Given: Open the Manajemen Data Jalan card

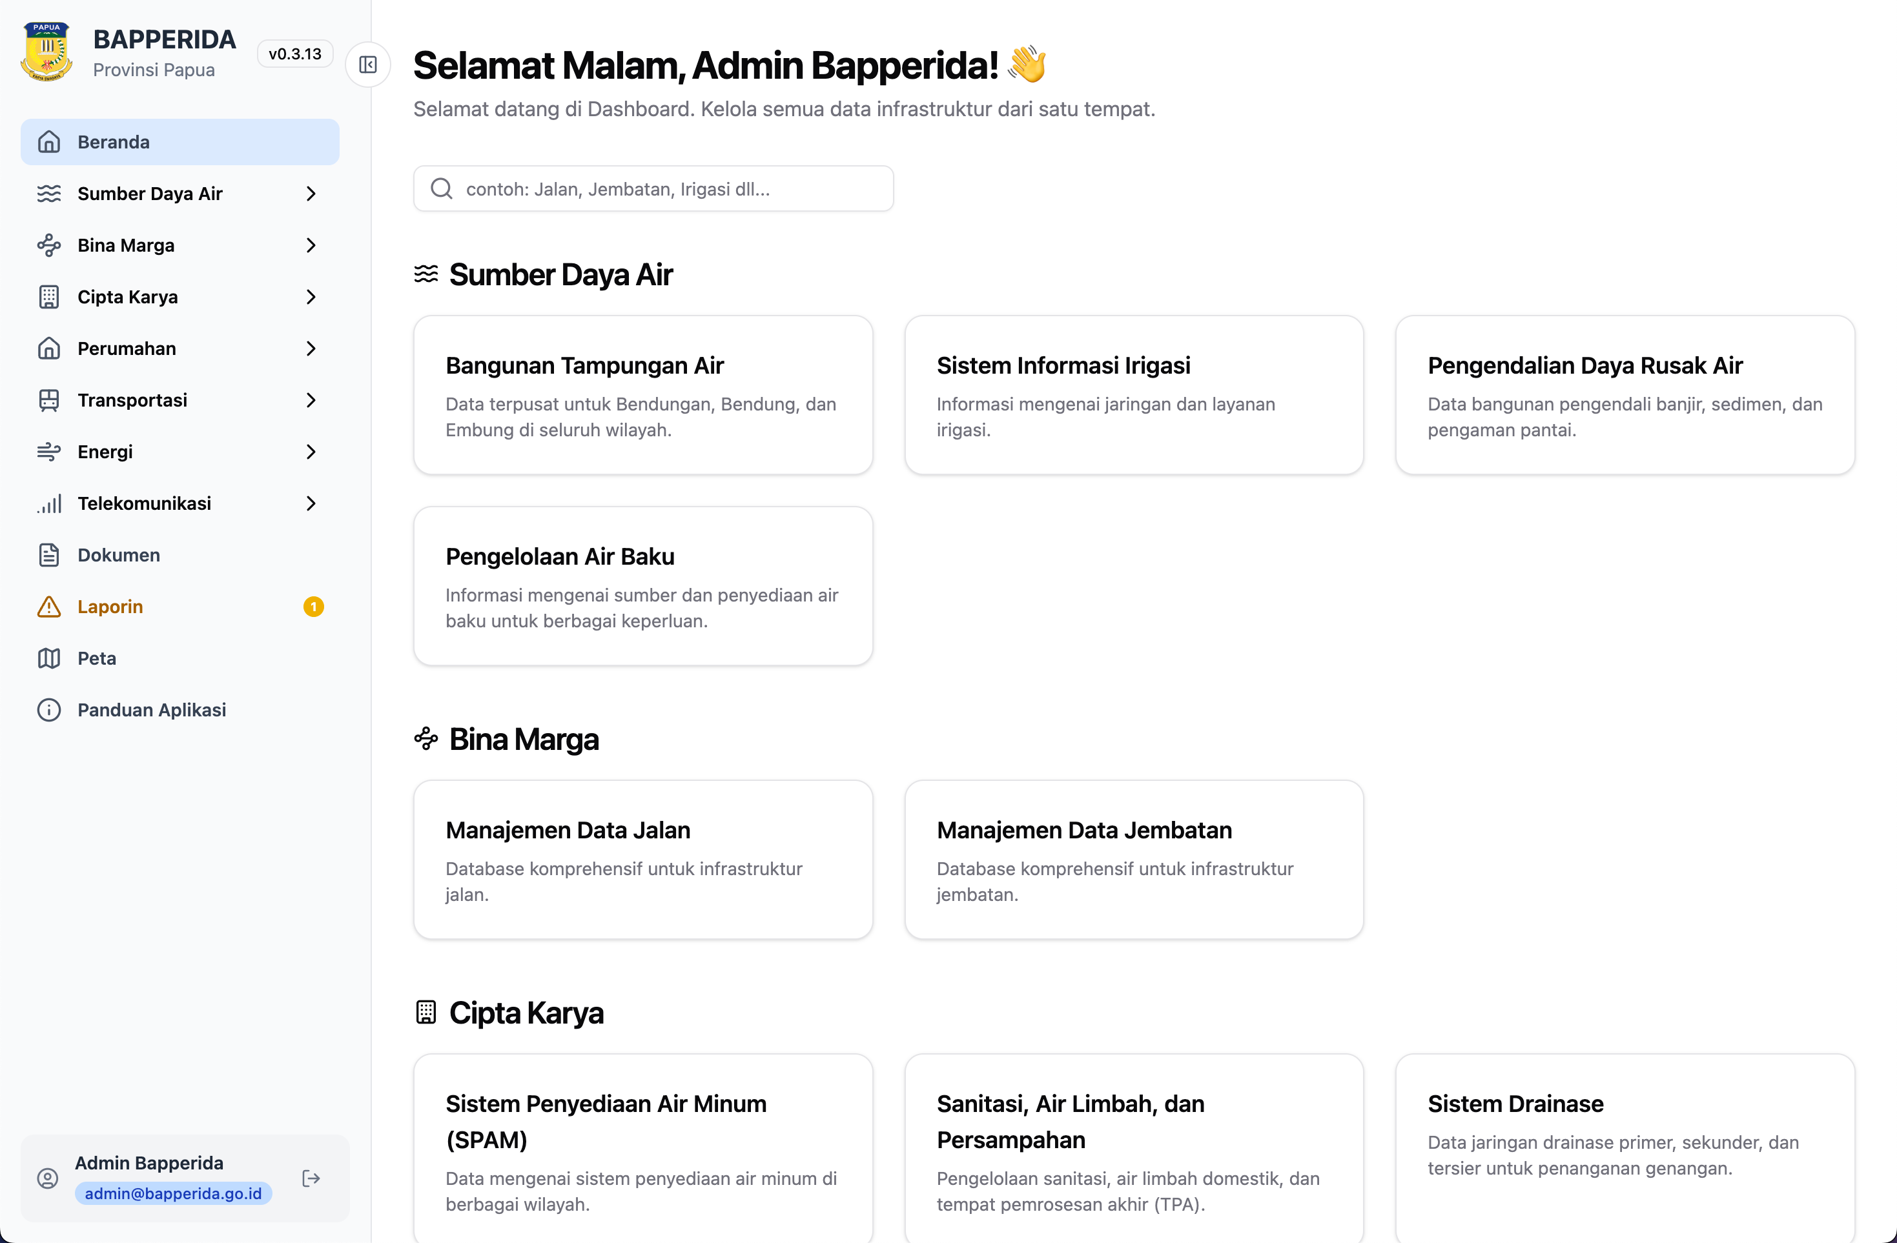Looking at the screenshot, I should pos(643,860).
